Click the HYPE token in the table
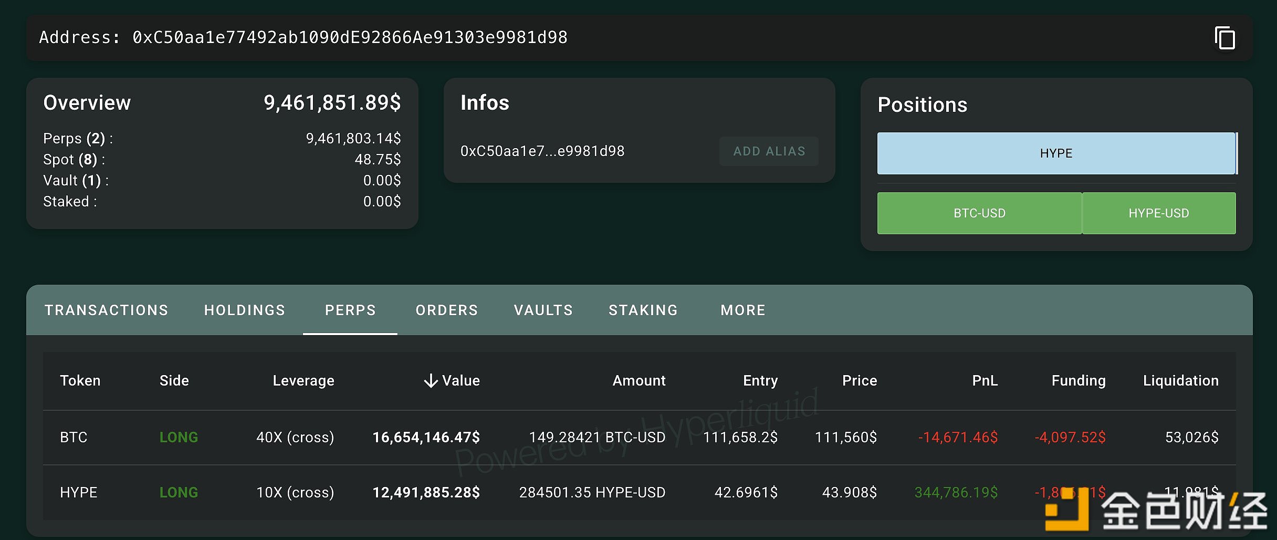Screen dimensions: 1277x540 [79, 493]
